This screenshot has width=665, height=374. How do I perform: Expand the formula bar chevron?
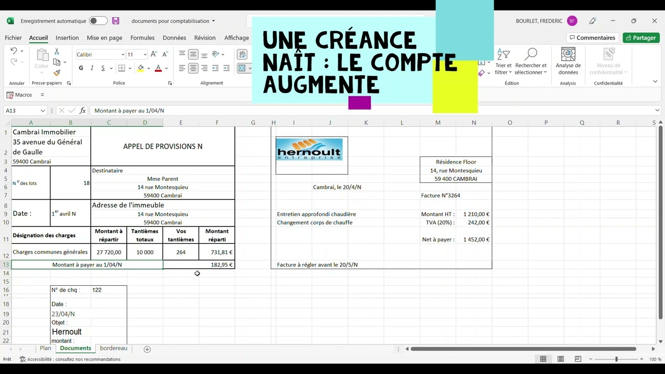[657, 110]
